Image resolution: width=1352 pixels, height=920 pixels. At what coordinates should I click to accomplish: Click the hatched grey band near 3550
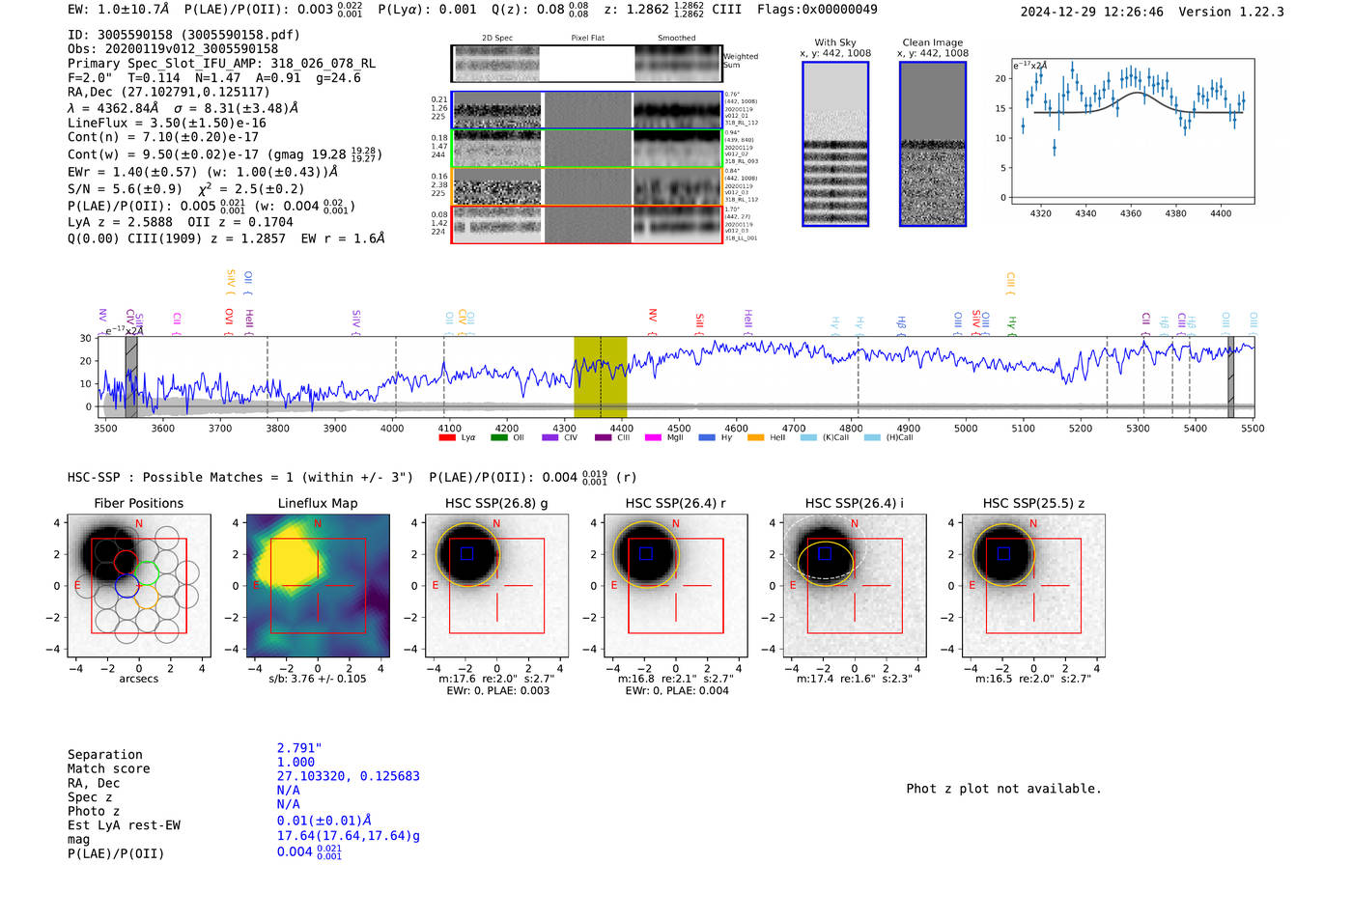131,377
